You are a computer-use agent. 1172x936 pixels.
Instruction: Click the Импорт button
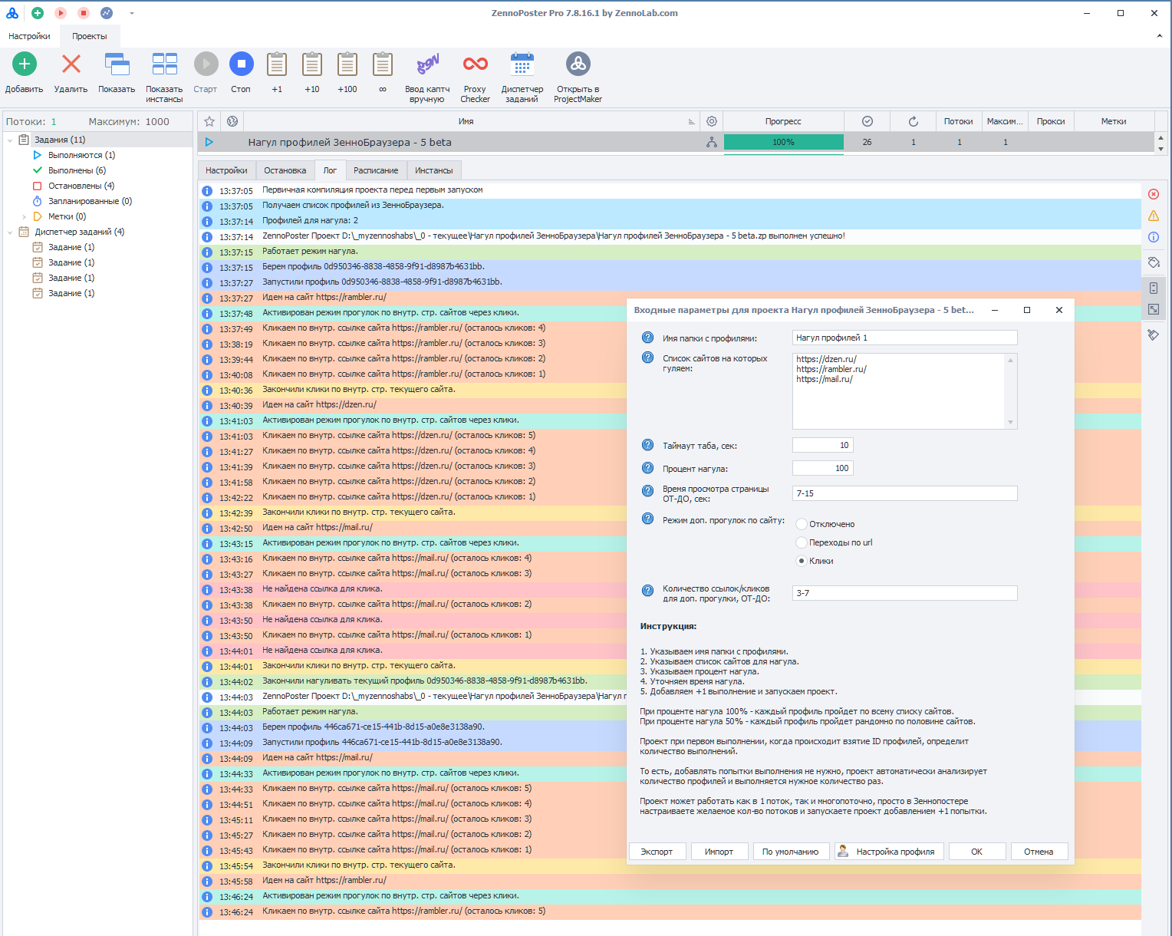pos(719,852)
